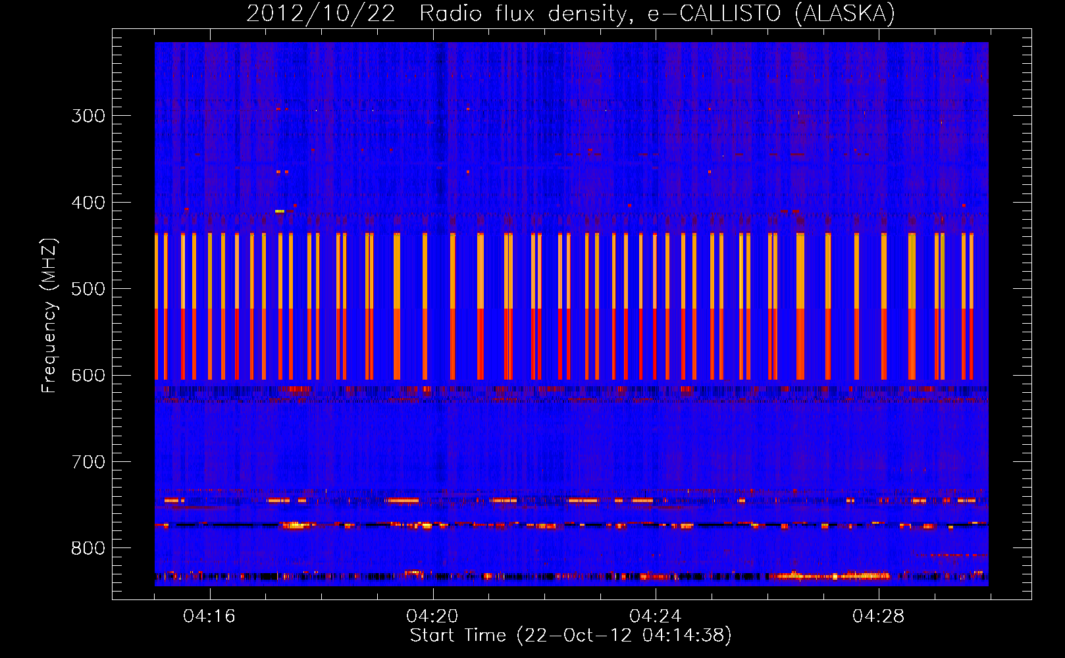Click the 04:24 time tick label
1065x658 pixels.
point(656,617)
